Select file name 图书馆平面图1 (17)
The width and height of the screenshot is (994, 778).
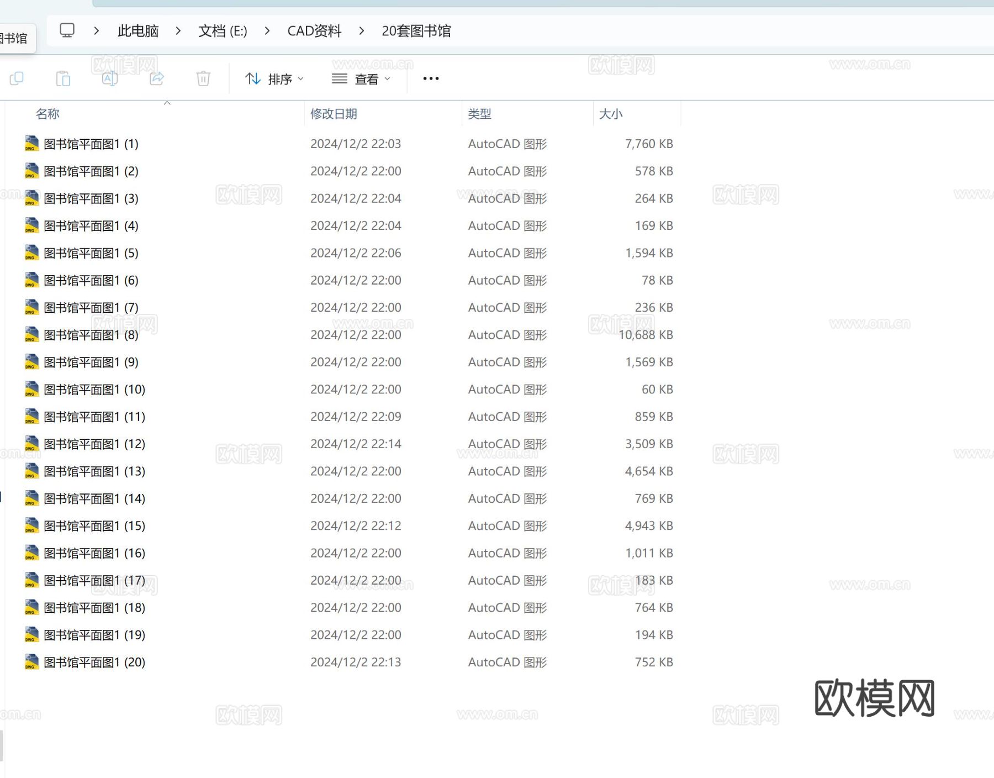point(94,580)
